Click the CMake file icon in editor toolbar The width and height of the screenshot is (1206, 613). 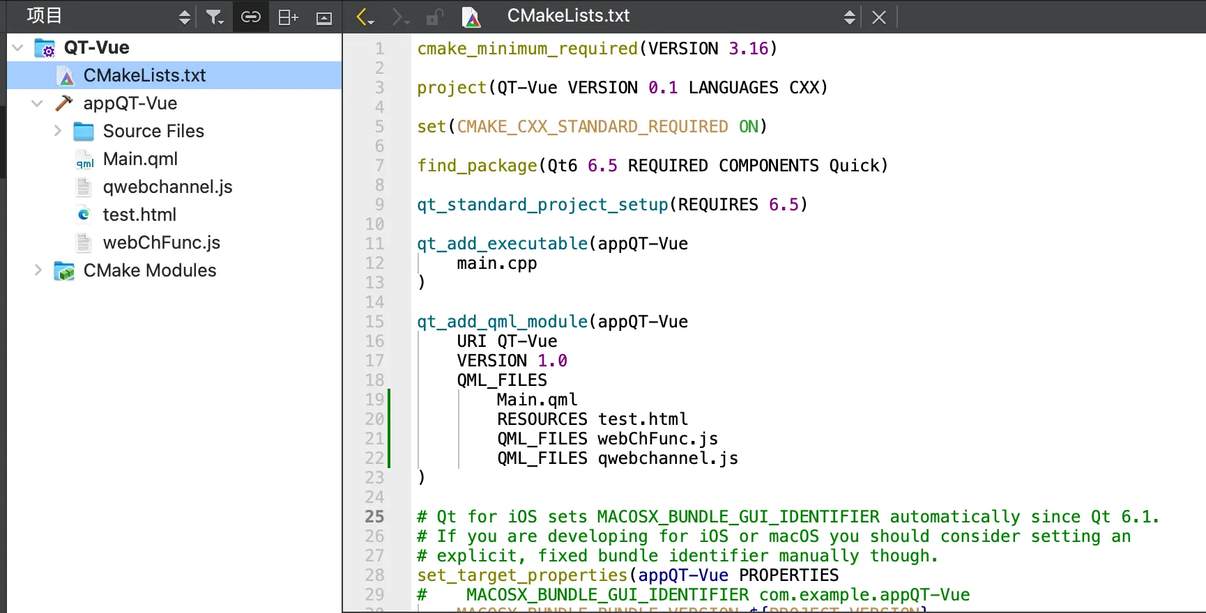tap(472, 17)
